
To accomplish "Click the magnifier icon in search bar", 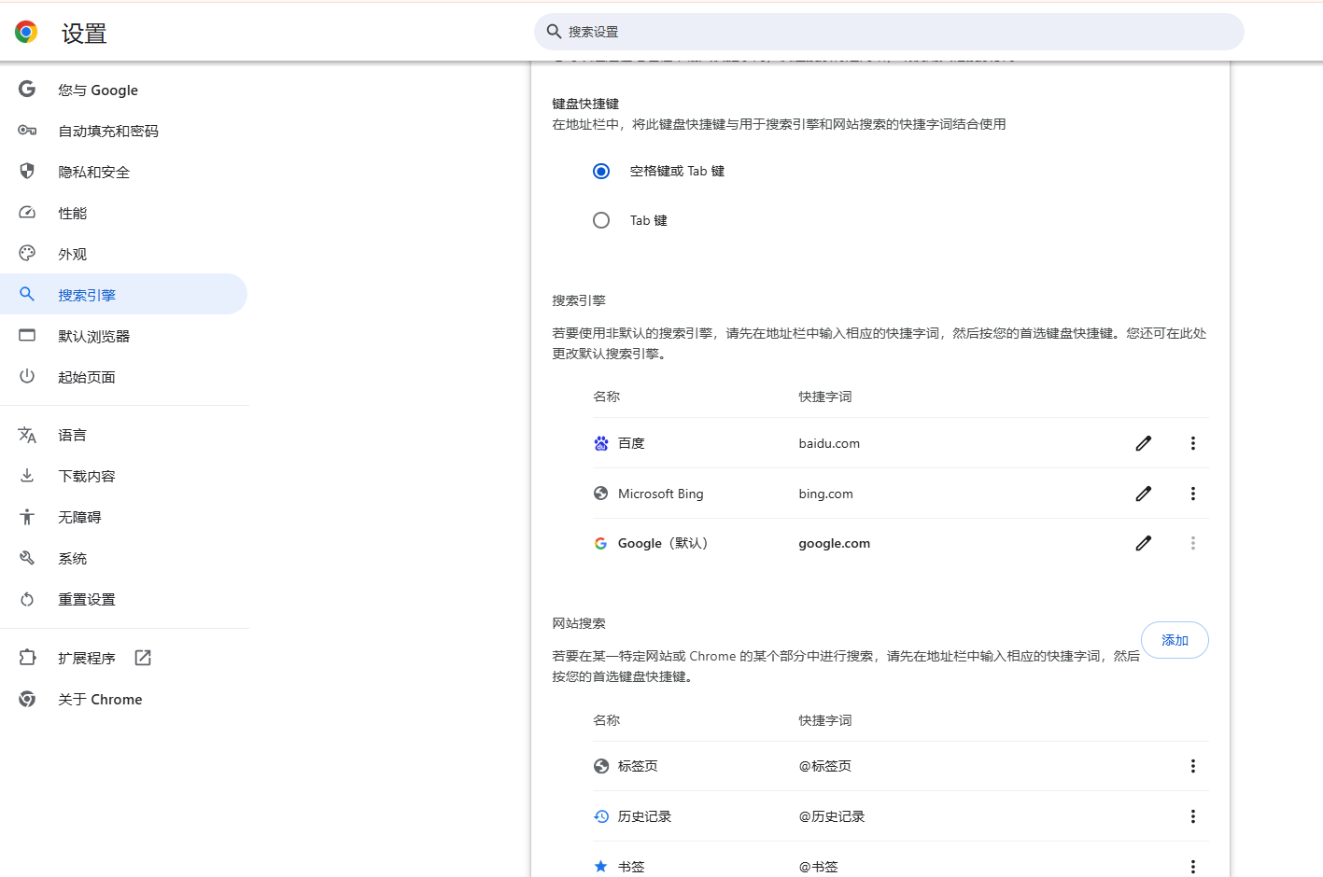I will coord(554,32).
